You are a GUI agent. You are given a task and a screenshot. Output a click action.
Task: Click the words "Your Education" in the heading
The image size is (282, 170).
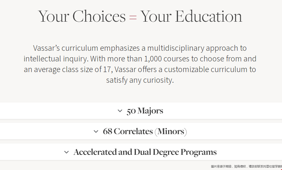tap(191, 17)
